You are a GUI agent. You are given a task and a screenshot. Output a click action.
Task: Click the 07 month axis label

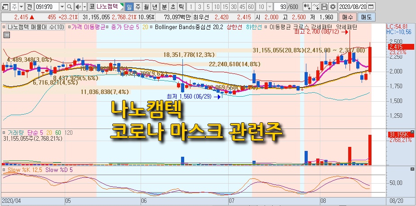(232, 201)
